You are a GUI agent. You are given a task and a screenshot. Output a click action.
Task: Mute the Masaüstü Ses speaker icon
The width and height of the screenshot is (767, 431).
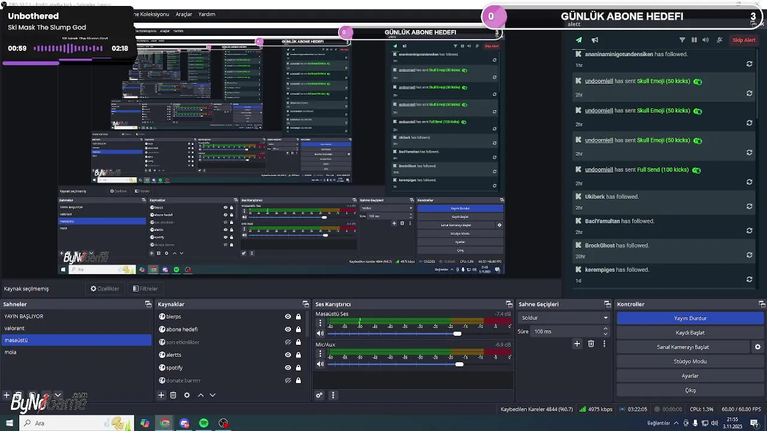coord(321,333)
